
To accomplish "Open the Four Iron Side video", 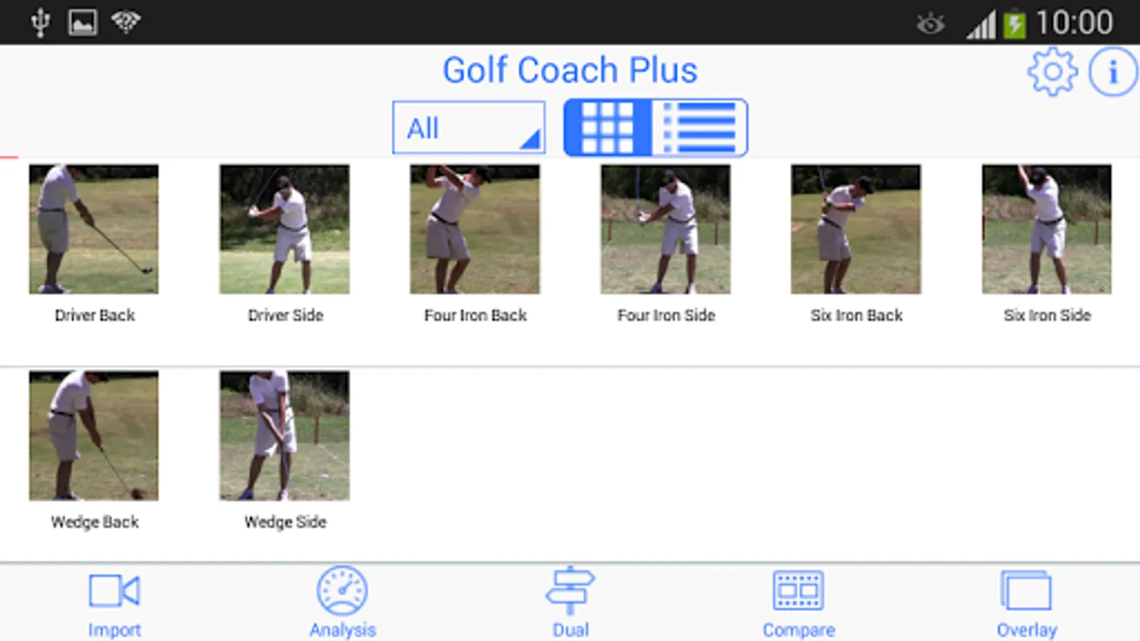I will (665, 229).
